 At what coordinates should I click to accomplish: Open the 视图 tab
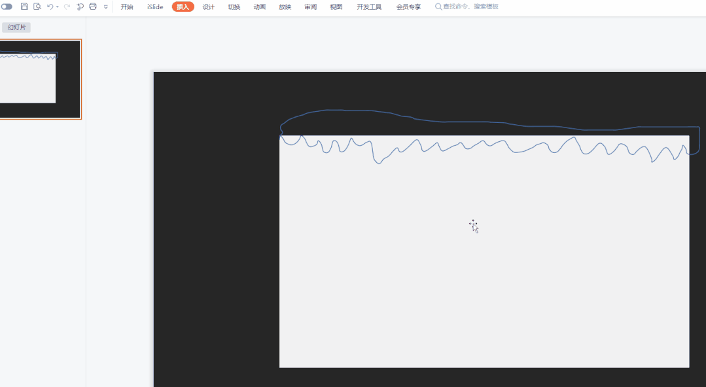336,7
